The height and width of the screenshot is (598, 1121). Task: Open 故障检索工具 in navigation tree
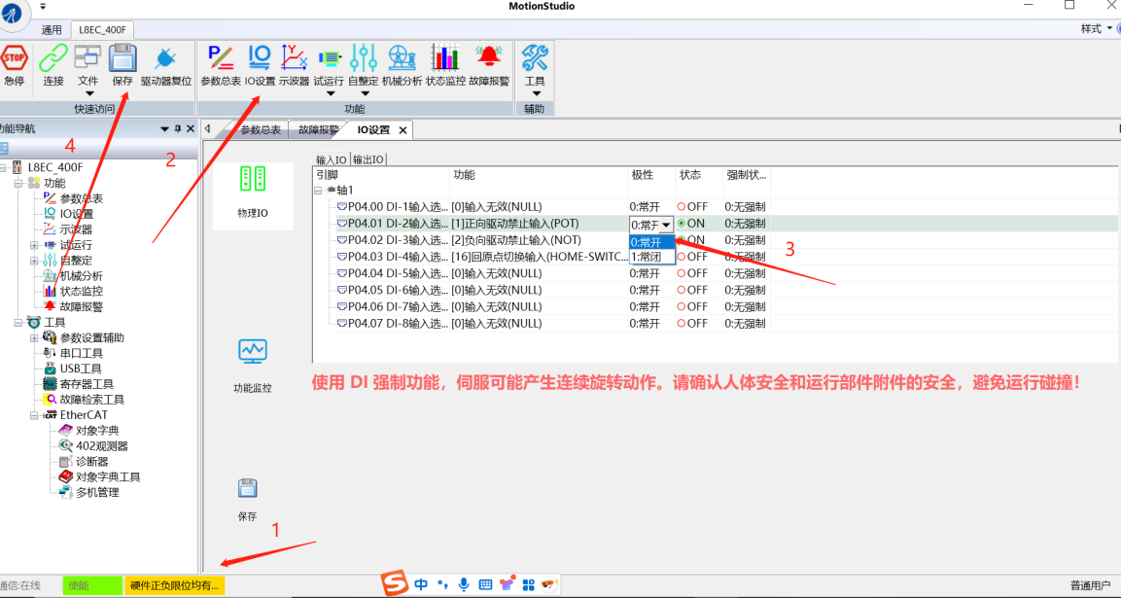coord(92,400)
